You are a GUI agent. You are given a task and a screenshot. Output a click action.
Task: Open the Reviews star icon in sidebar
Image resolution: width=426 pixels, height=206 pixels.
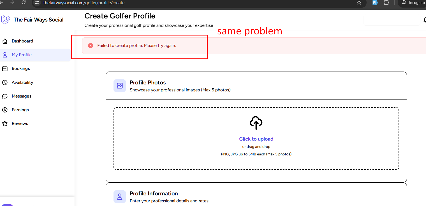click(5, 124)
